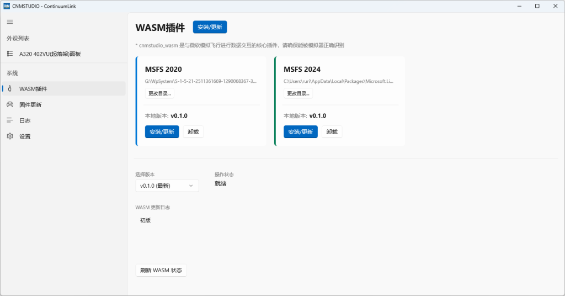
Task: Open the 选择版本 v0.1.0 dropdown
Action: pyautogui.click(x=167, y=186)
